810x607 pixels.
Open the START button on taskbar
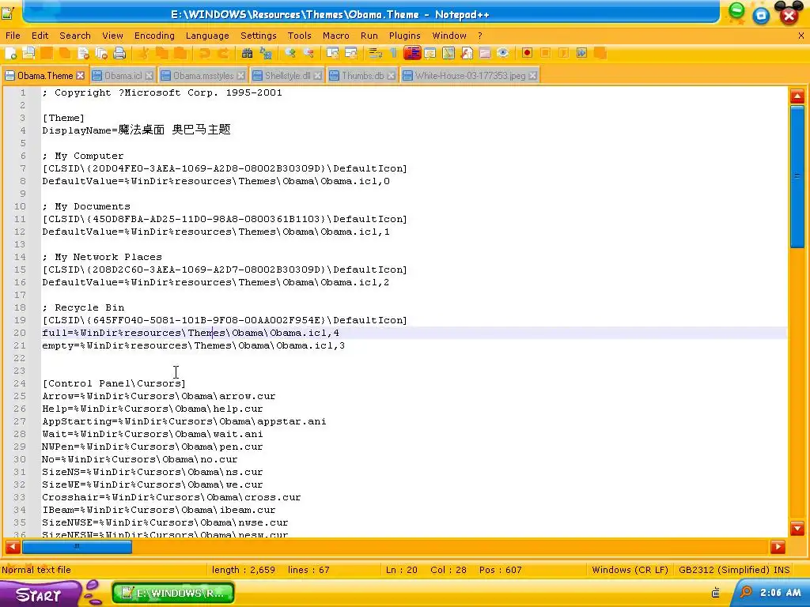(x=41, y=594)
